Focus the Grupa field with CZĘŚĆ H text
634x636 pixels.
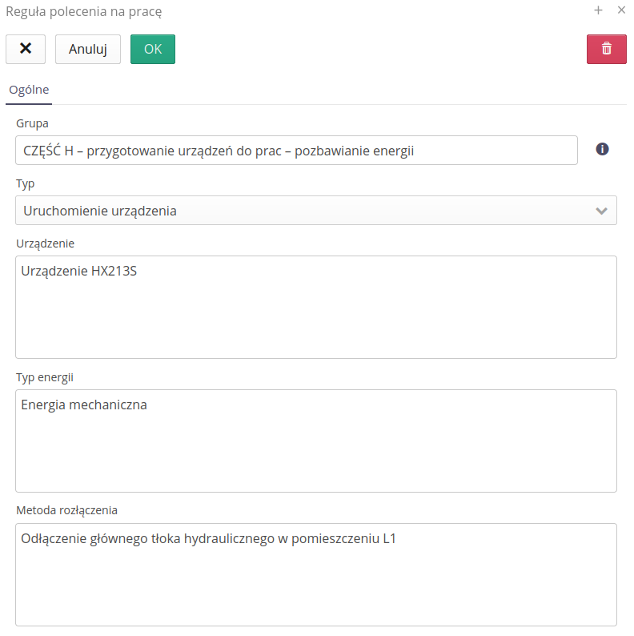coord(296,150)
